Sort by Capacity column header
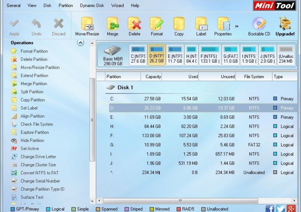Screen dimensions: 301x212 tap(151, 76)
